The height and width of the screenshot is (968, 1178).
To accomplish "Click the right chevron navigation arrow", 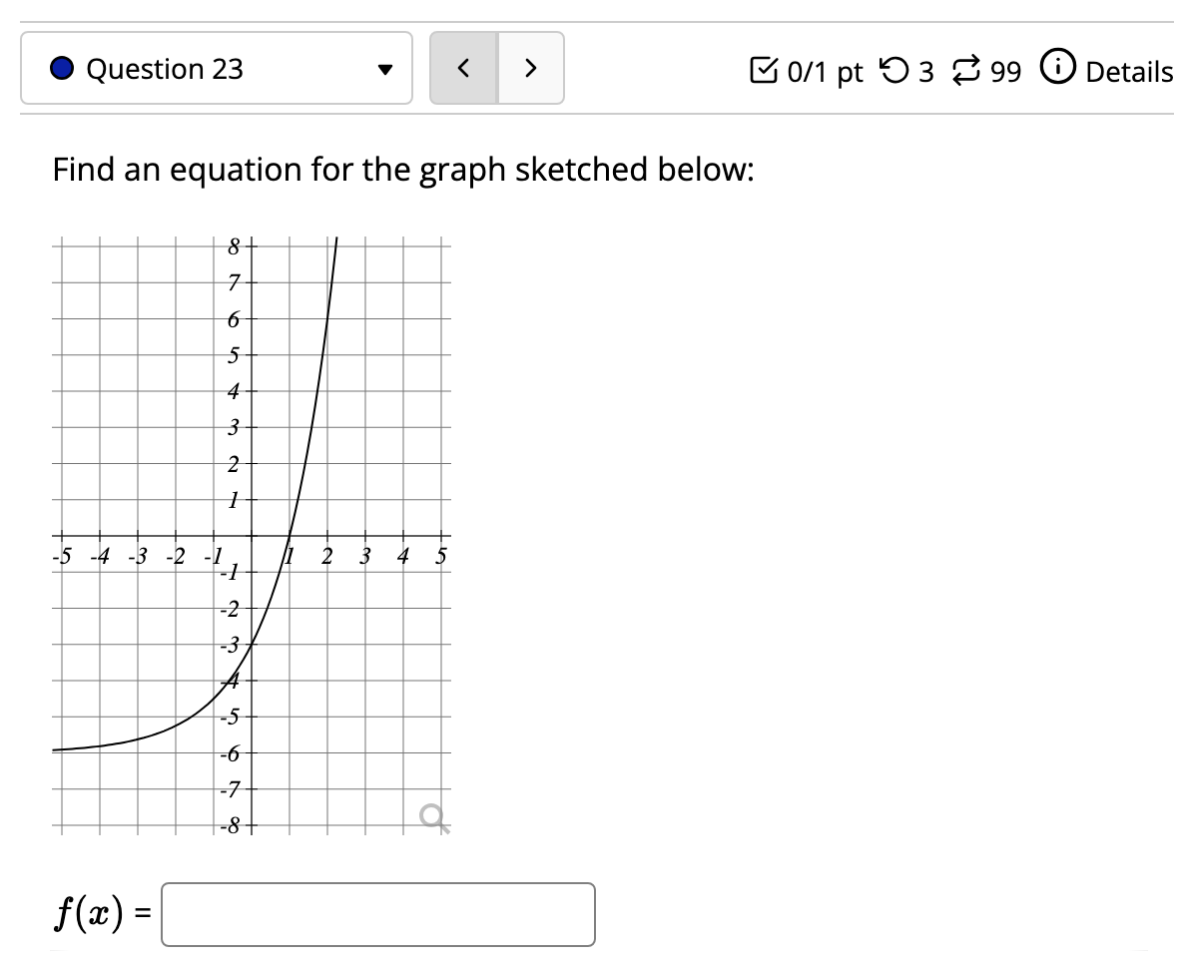I will coord(532,69).
